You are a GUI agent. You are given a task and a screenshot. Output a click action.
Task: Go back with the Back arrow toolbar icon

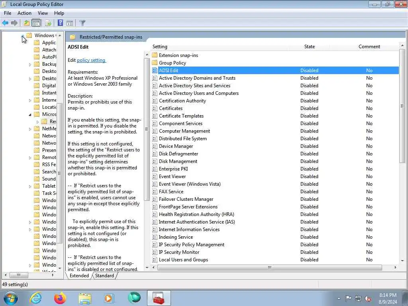tap(5, 23)
